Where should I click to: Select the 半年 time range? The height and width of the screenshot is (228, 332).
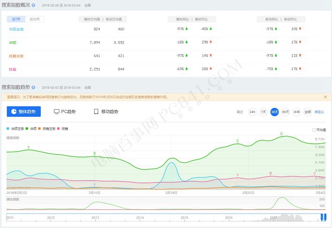coord(296,112)
